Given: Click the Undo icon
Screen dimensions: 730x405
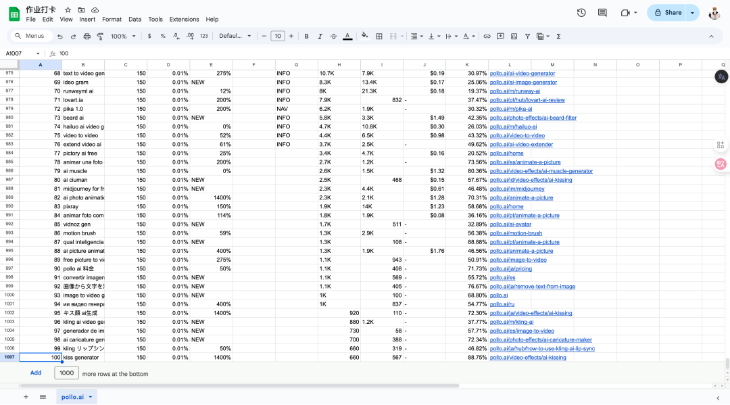Looking at the screenshot, I should pyautogui.click(x=60, y=37).
